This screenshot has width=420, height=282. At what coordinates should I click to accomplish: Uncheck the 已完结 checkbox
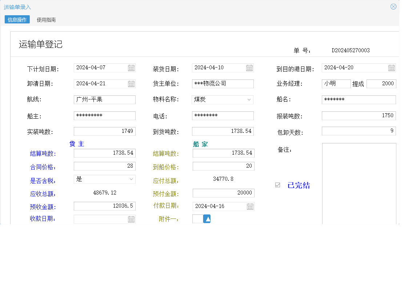tap(277, 185)
